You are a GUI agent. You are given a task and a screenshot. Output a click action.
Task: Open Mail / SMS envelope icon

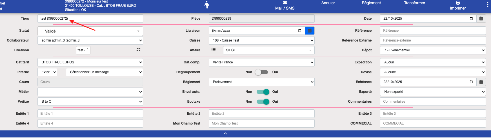(x=285, y=3)
